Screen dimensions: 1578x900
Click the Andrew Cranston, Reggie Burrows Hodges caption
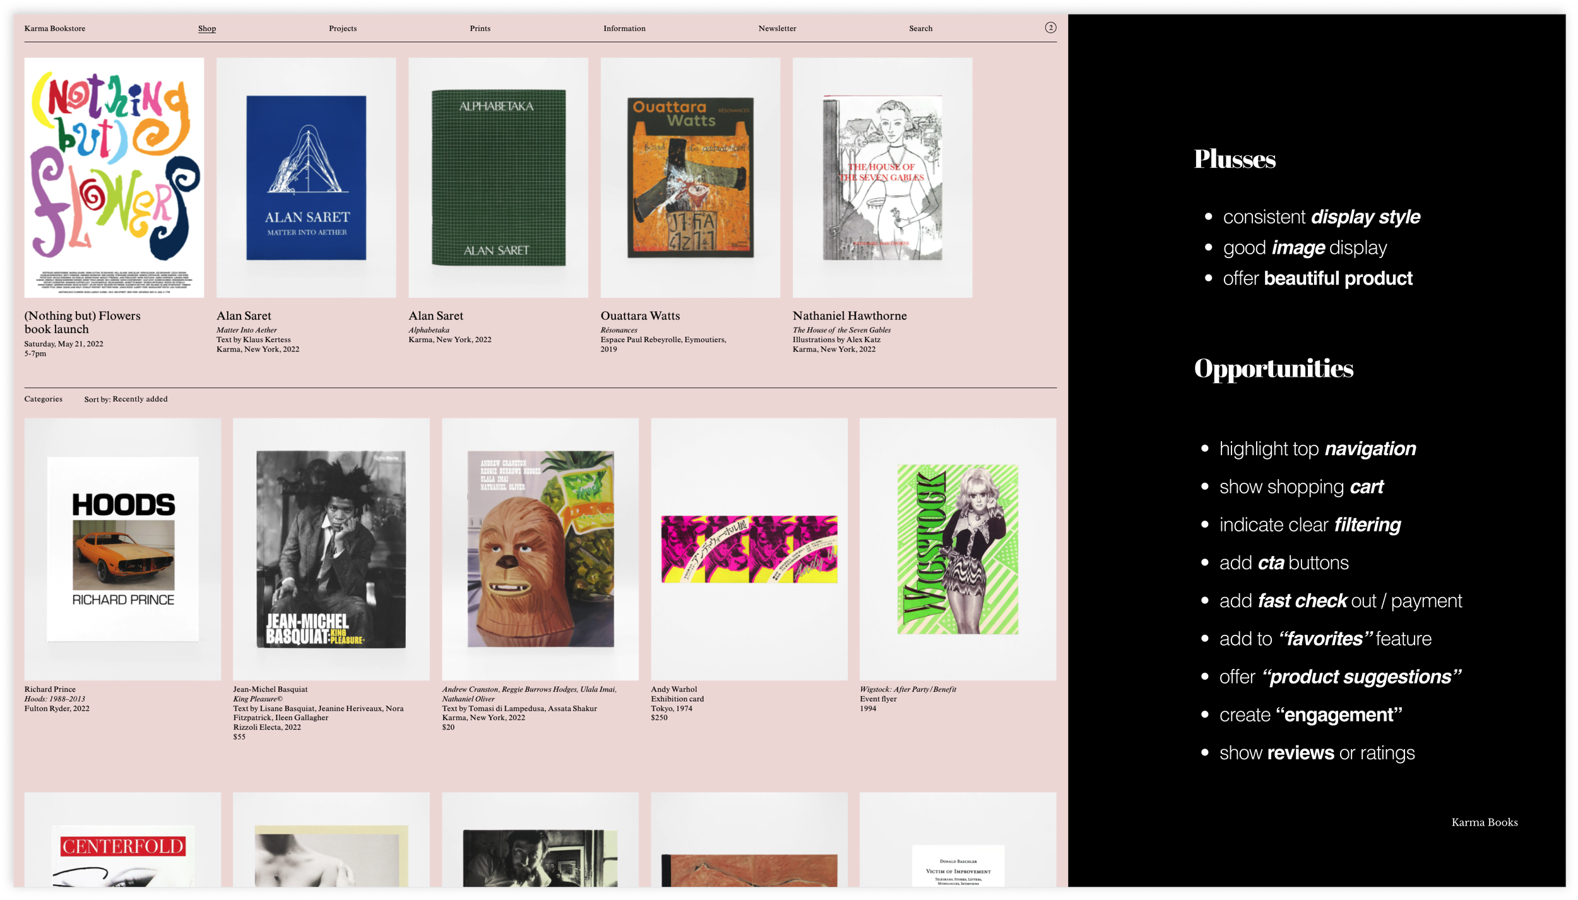click(x=529, y=694)
